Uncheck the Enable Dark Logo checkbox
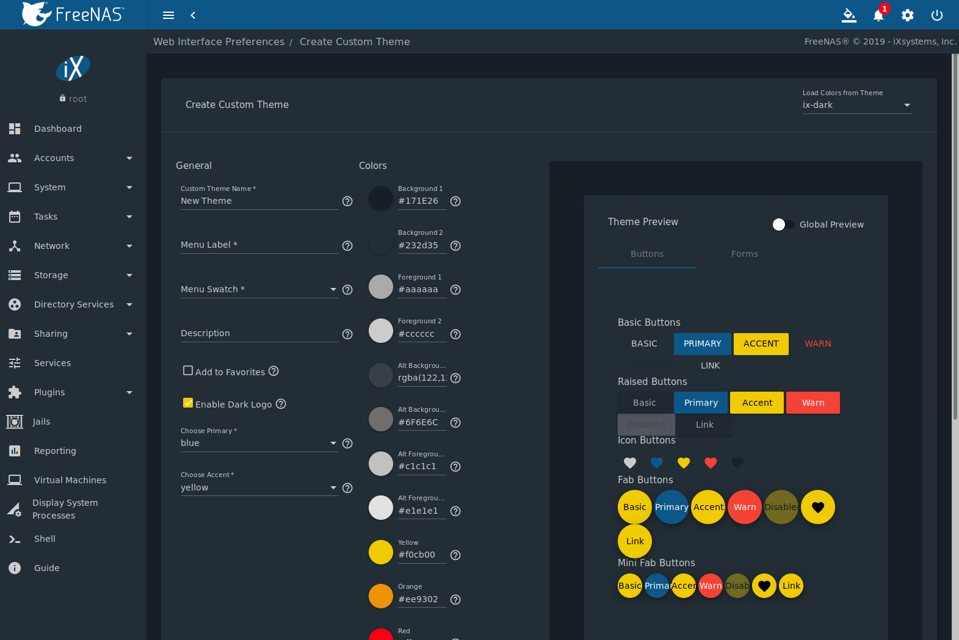 click(x=188, y=403)
